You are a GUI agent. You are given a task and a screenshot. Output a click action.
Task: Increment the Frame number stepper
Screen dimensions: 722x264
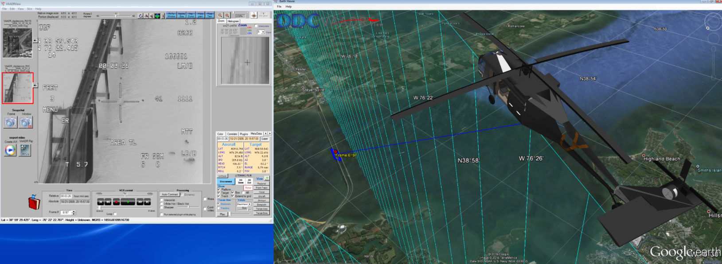point(74,211)
